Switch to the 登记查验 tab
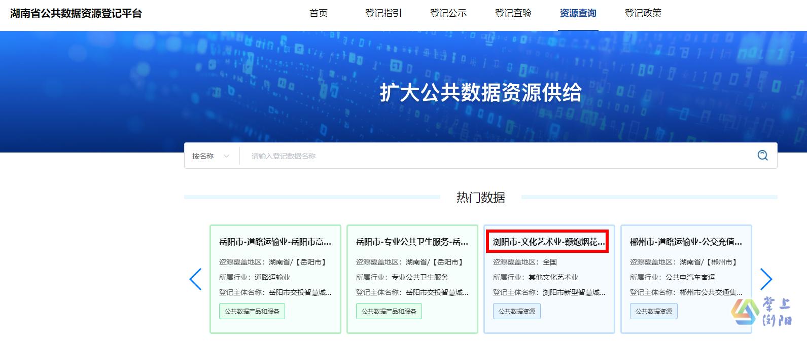Viewport: 807px width, 341px height. (x=513, y=13)
